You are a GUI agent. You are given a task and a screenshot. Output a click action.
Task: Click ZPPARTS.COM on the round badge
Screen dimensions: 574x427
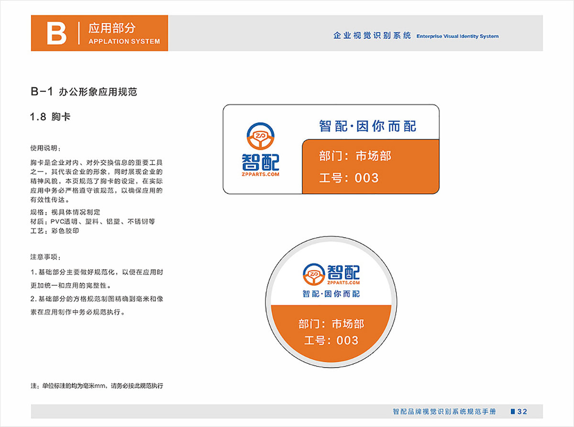[343, 283]
